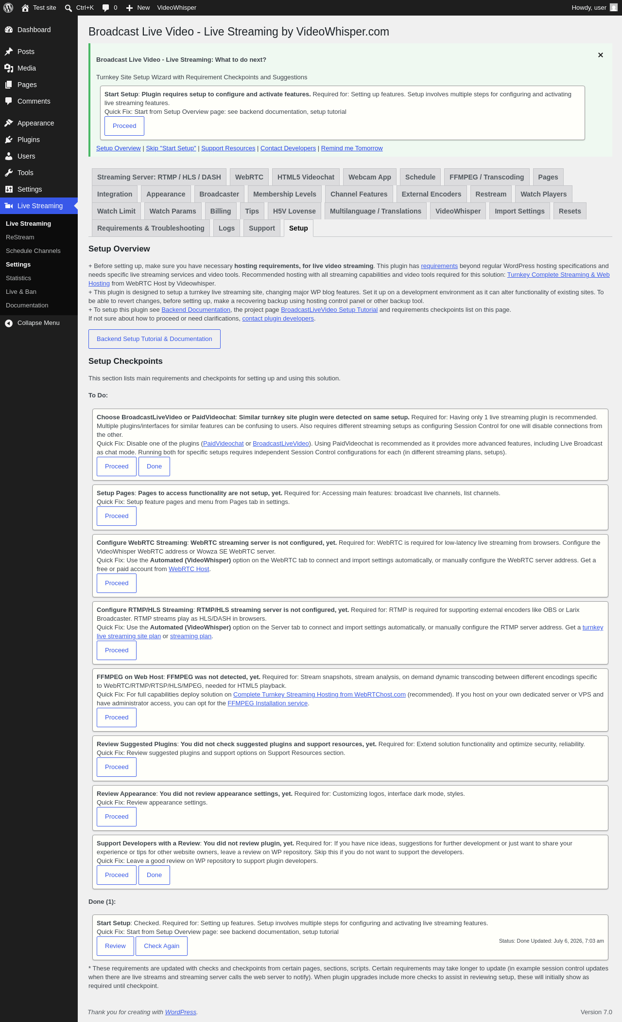This screenshot has width=622, height=1022.
Task: Open FFMPEG / Transcoding tab
Action: coord(486,177)
